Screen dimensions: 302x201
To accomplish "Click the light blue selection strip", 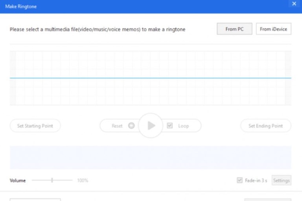I will click(x=151, y=157).
